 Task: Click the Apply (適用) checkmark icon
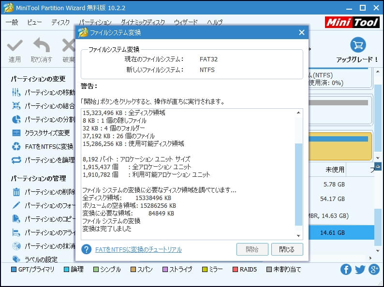[x=15, y=46]
